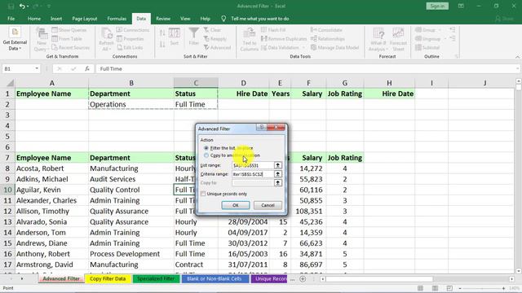Click the Sort Z to A icon
522x293 pixels.
tap(162, 44)
